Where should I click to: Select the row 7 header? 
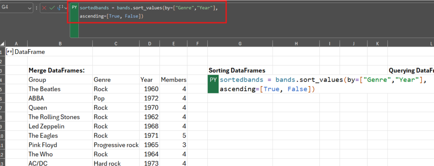(x=3, y=108)
